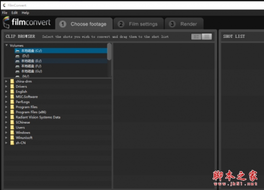Viewport: 264px width, 190px height.
Task: Click the Program Files folder icon
Action: click(x=12, y=107)
